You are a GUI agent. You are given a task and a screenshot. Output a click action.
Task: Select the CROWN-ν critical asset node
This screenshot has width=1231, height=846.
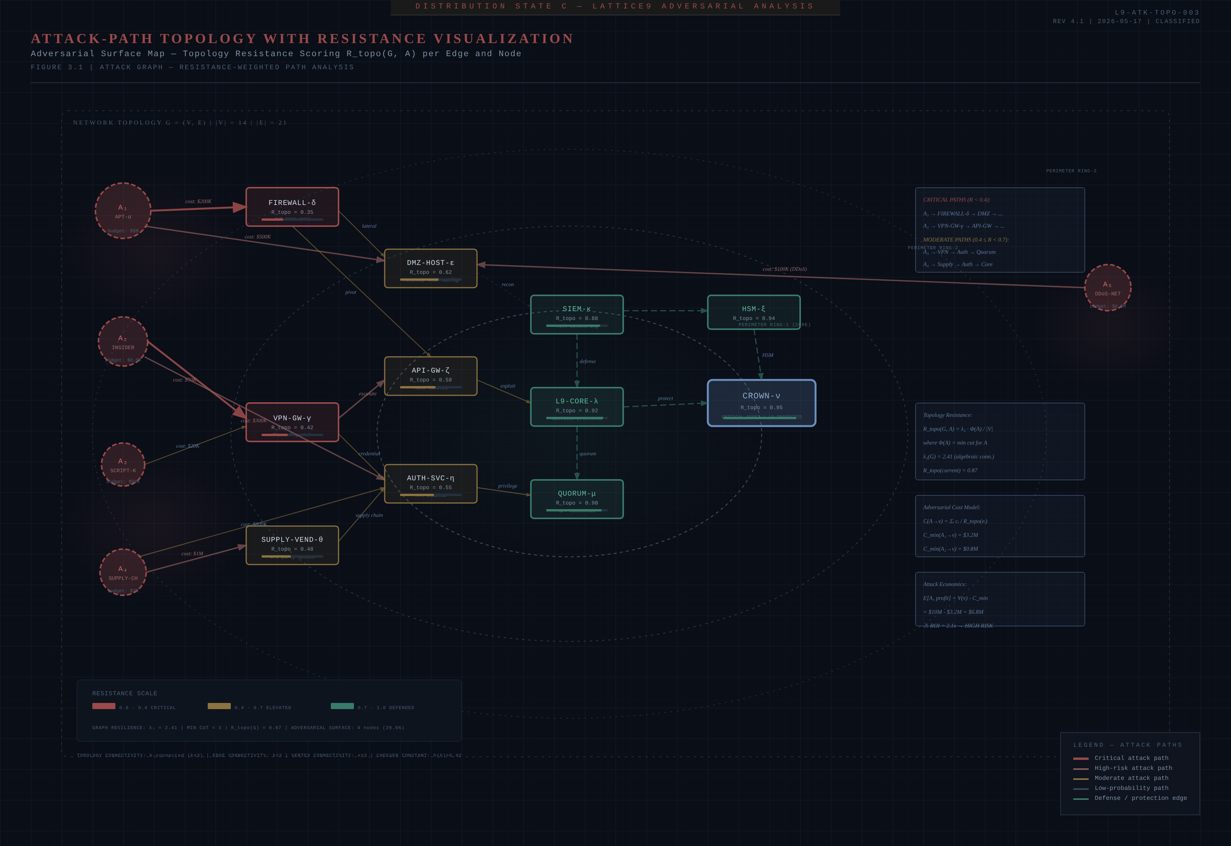pyautogui.click(x=761, y=403)
